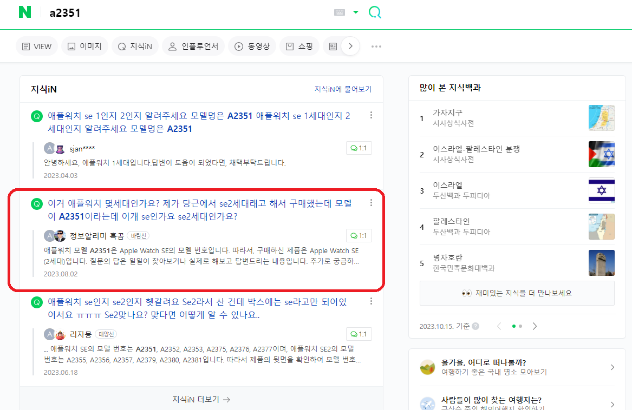Click the 바람신 rank badge
The width and height of the screenshot is (632, 410).
coord(138,236)
